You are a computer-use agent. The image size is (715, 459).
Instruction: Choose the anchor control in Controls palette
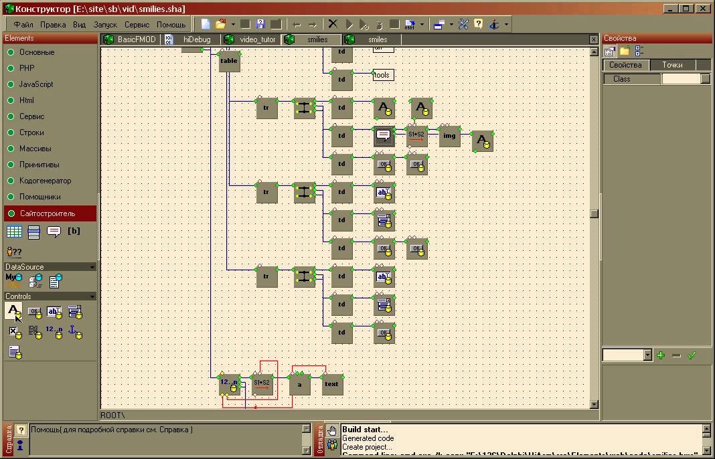(75, 331)
